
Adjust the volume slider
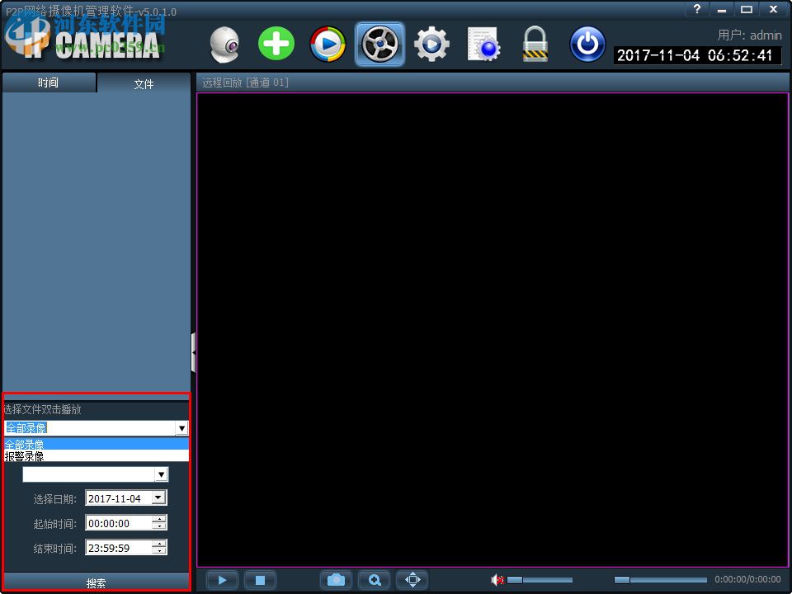[540, 580]
